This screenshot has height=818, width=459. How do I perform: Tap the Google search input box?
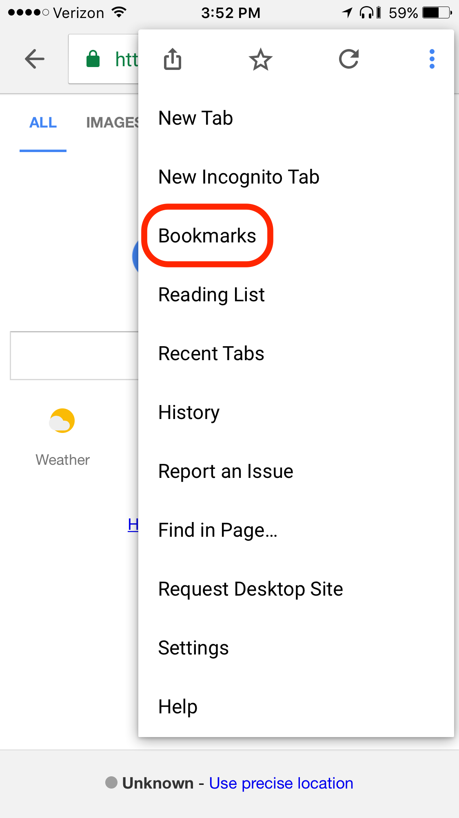73,356
